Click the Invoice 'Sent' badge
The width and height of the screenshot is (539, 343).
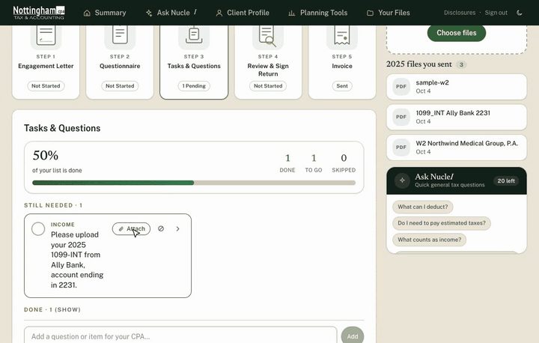342,86
